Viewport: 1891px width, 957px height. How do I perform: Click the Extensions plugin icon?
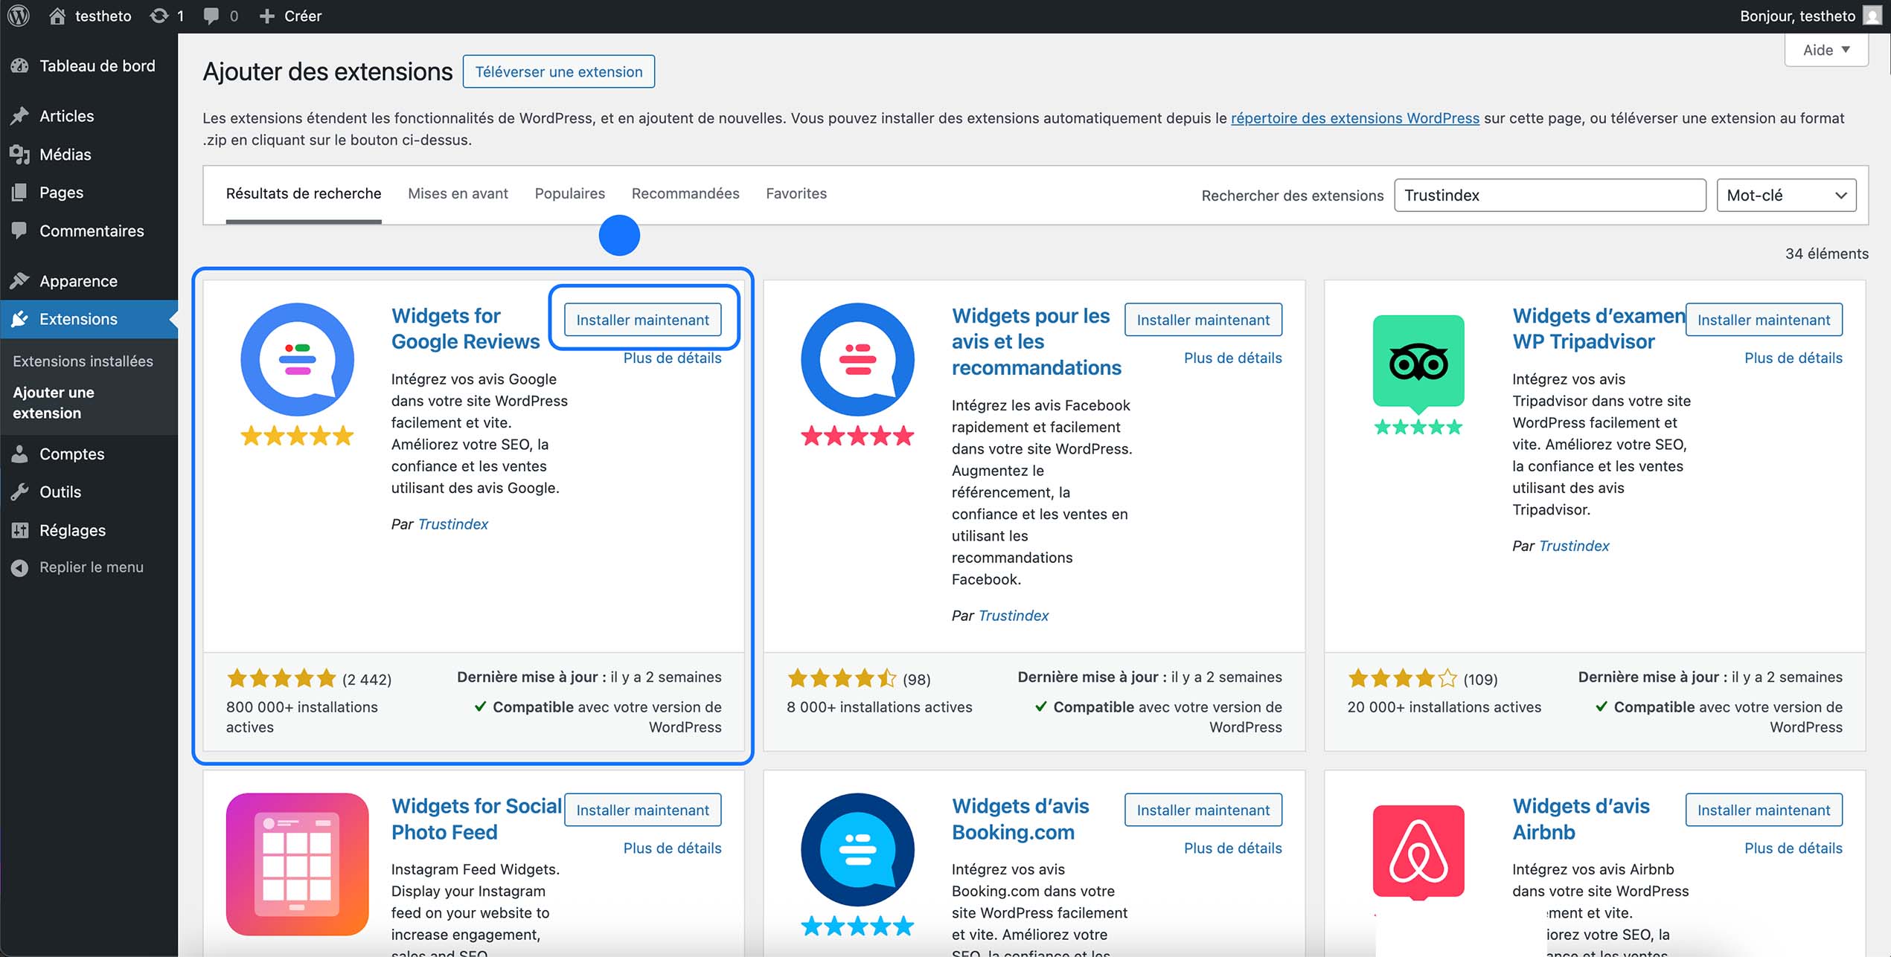coord(19,319)
